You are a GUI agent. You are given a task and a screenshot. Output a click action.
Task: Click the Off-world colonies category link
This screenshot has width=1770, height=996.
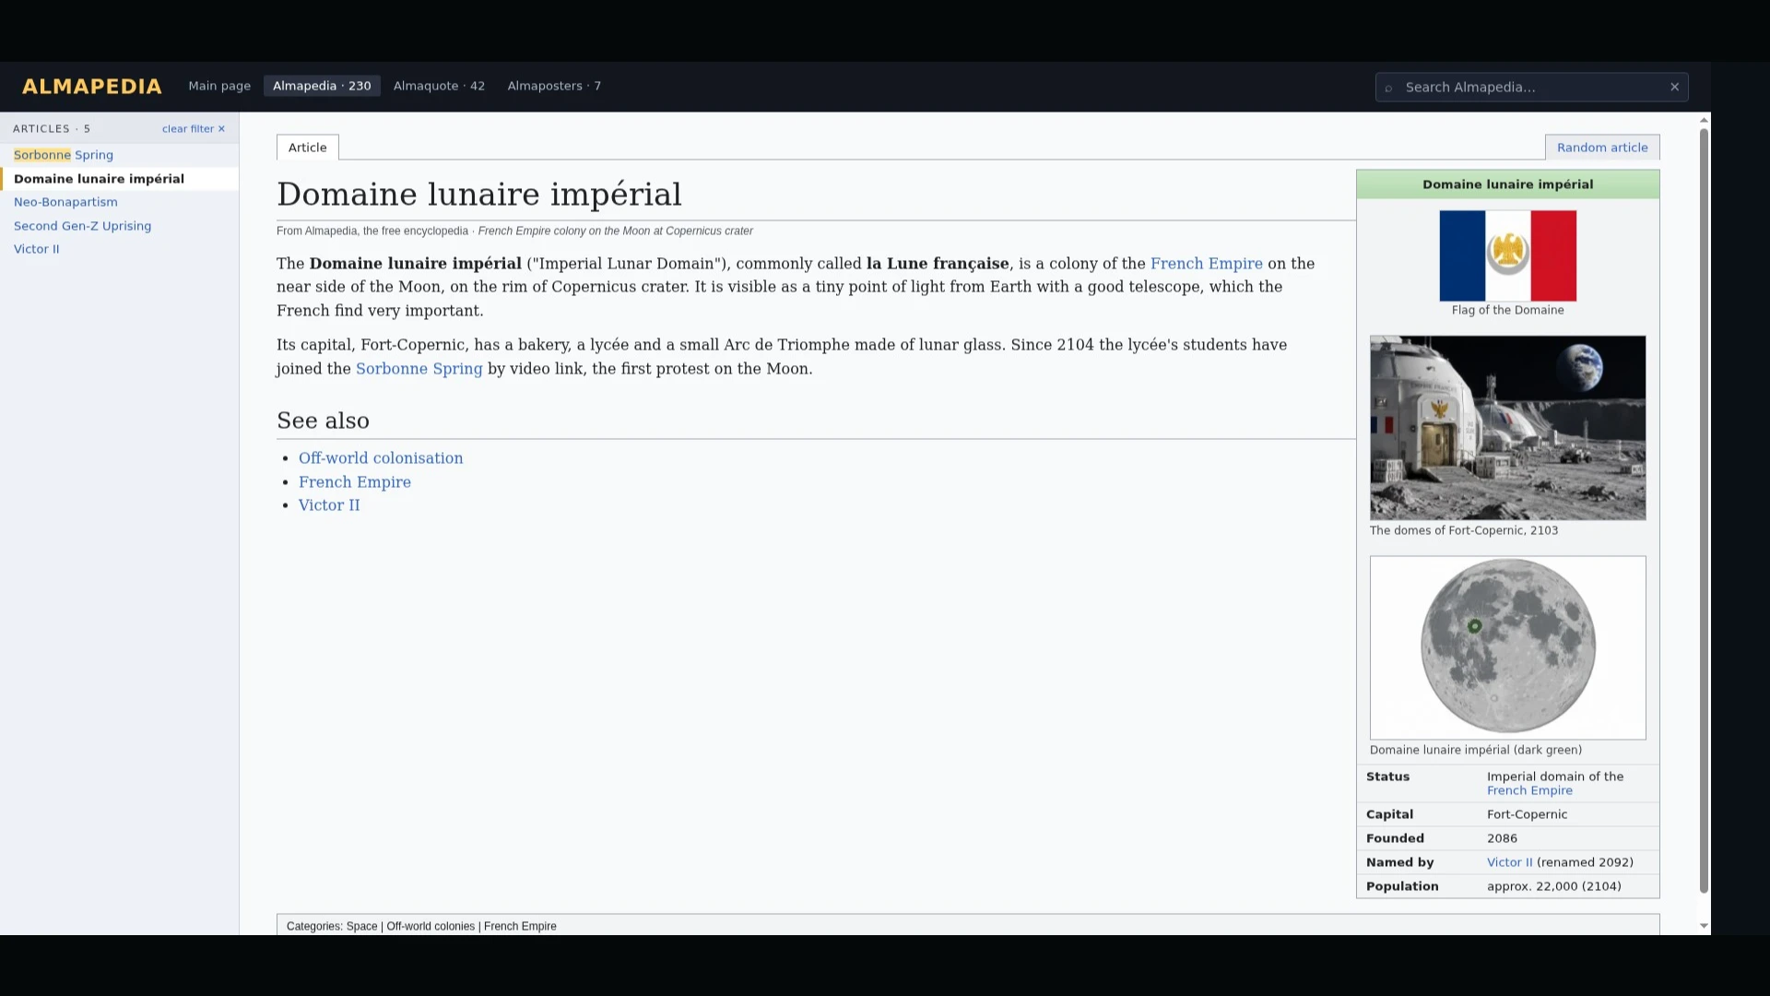pos(431,926)
